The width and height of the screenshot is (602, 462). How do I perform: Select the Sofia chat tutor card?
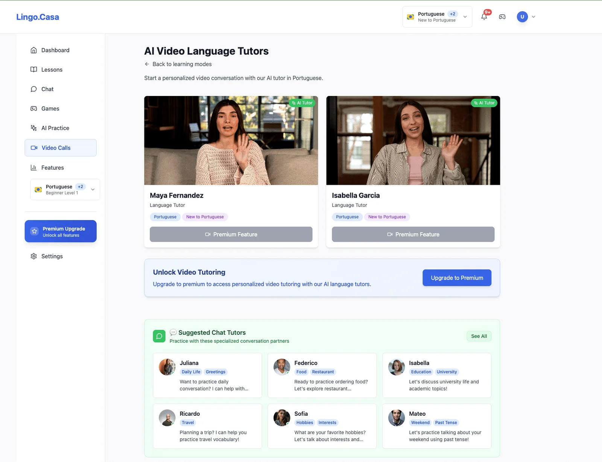click(322, 426)
